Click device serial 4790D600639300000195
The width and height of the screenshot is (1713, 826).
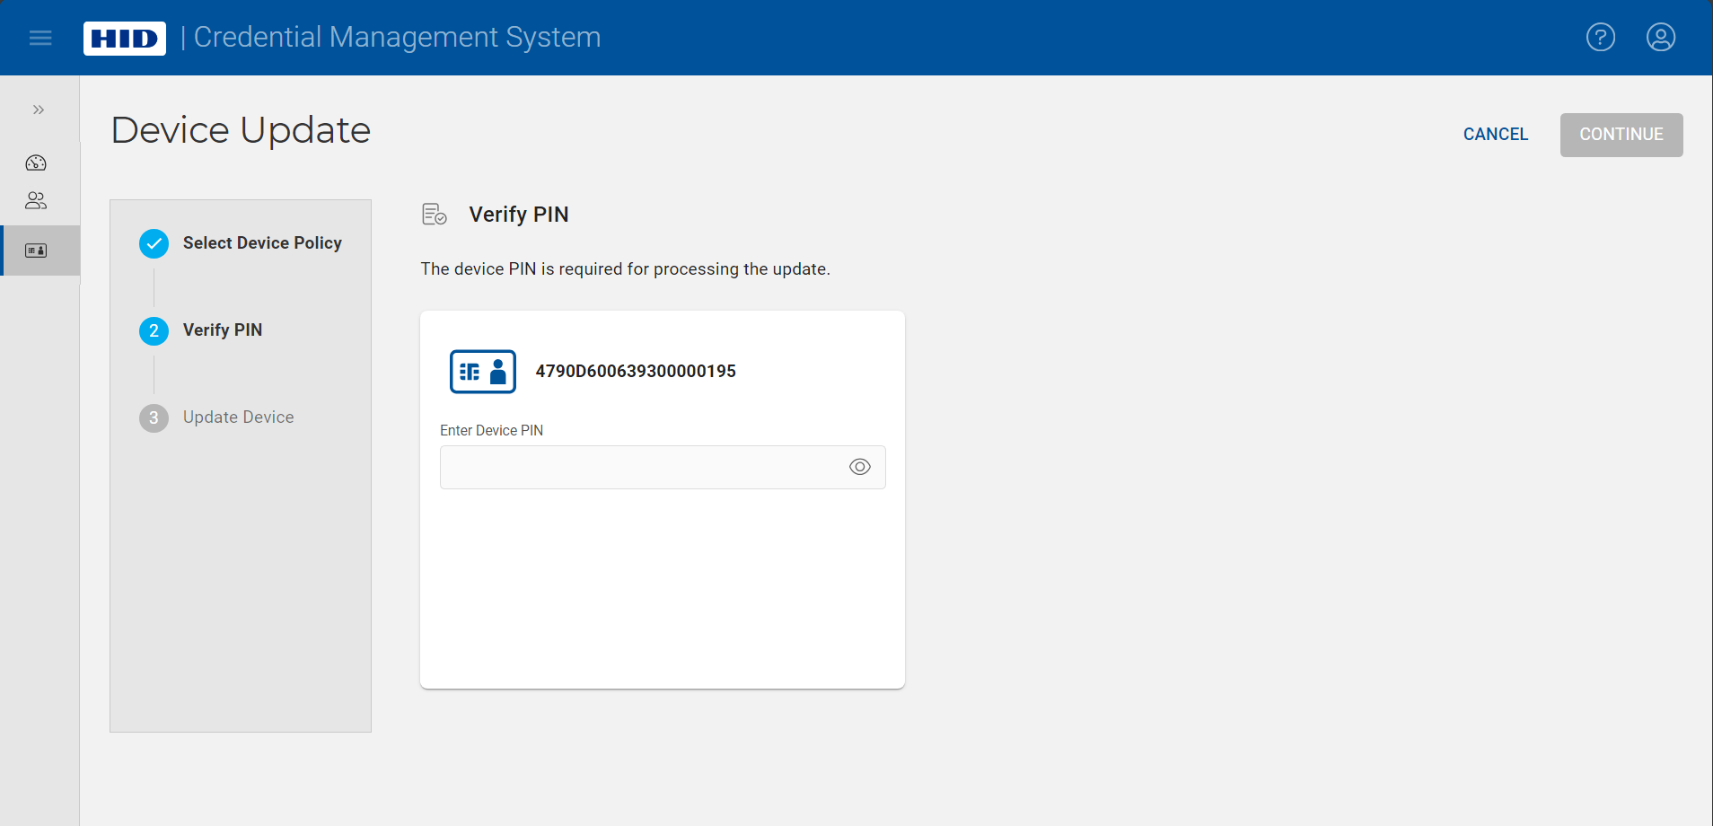(636, 372)
